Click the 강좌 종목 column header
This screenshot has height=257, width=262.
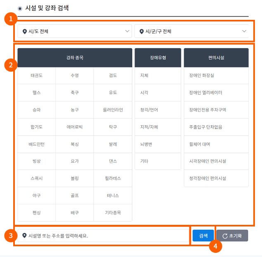pos(75,58)
